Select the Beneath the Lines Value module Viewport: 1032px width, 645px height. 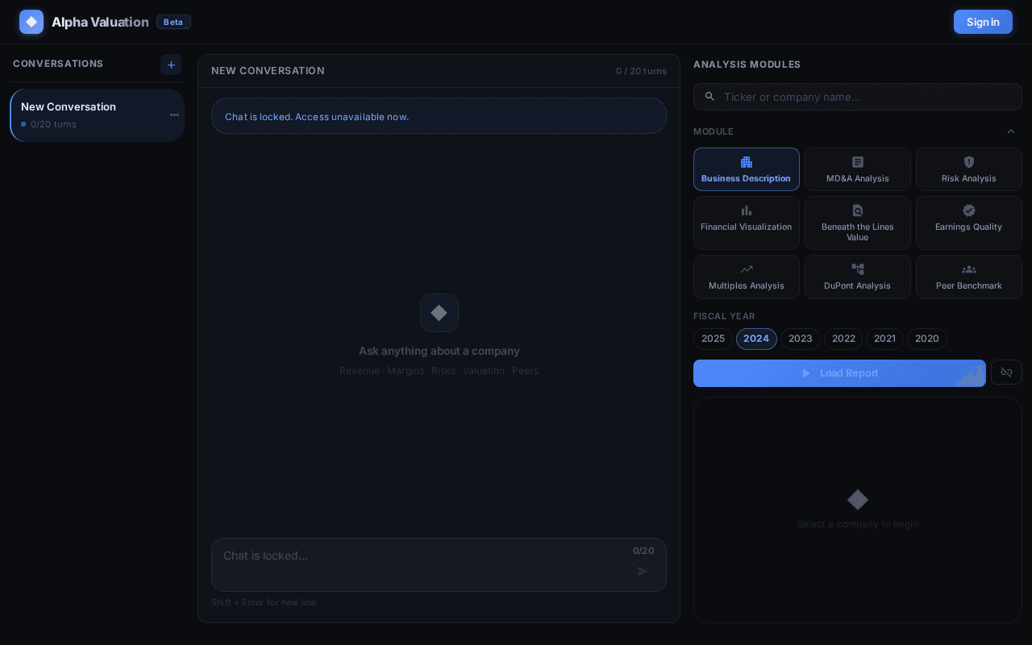click(858, 223)
